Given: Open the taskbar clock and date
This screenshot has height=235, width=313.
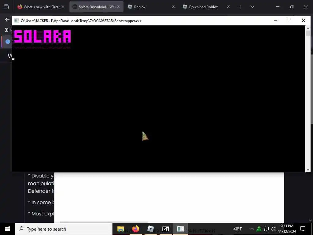Looking at the screenshot, I should [x=287, y=229].
